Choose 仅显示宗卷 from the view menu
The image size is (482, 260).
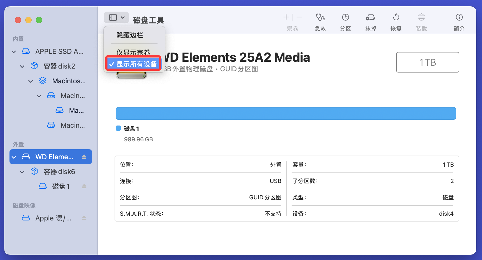point(133,52)
